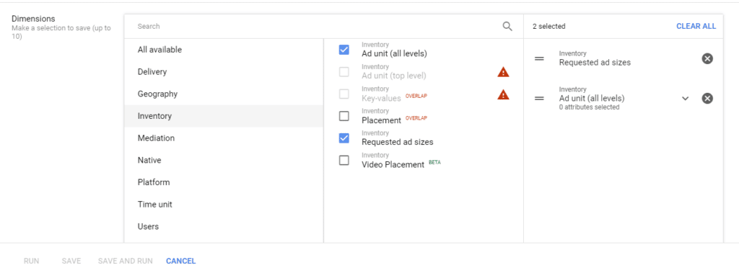739x273 pixels.
Task: Select the All available category
Action: 224,50
